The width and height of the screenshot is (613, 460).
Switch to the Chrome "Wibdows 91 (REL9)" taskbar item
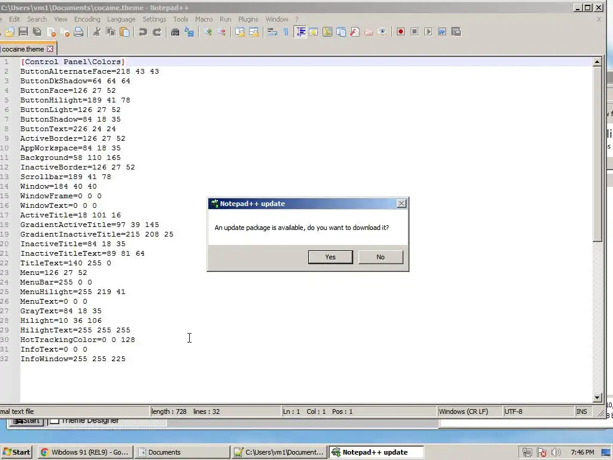pyautogui.click(x=85, y=452)
